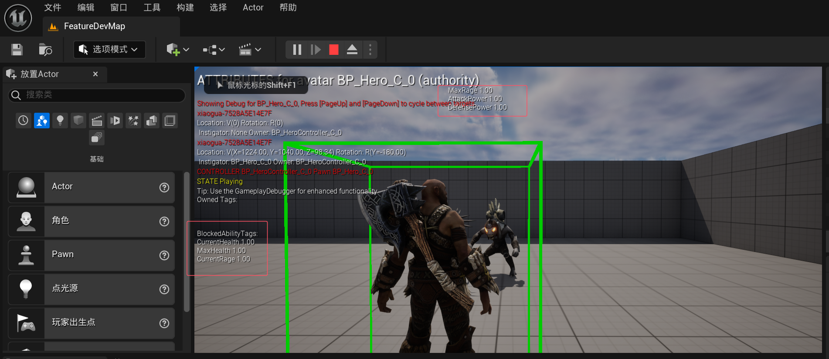Close the 放置Actor panel
Viewport: 829px width, 359px height.
coord(95,74)
